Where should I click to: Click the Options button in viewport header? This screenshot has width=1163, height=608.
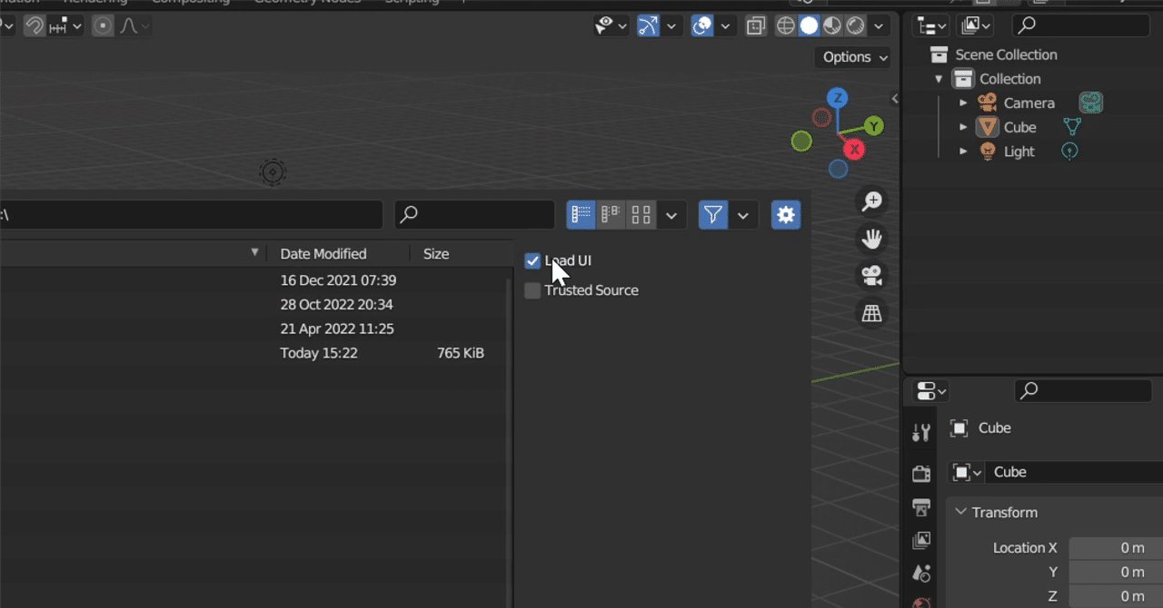[850, 56]
